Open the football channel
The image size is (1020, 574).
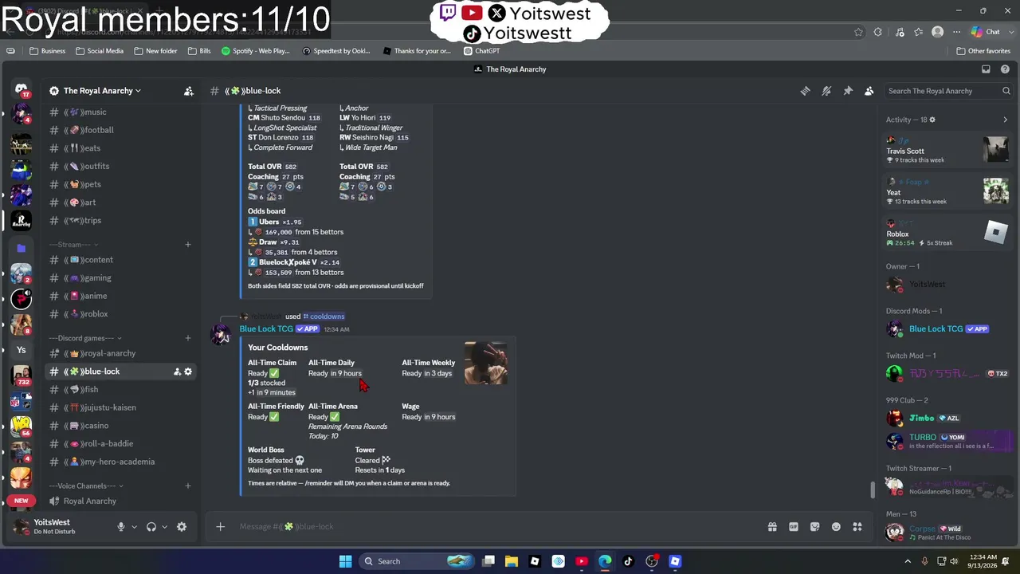click(120, 130)
